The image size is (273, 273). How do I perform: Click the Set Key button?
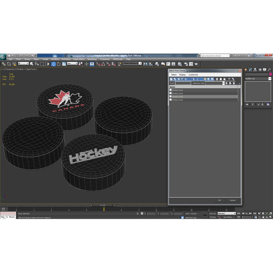213,217
